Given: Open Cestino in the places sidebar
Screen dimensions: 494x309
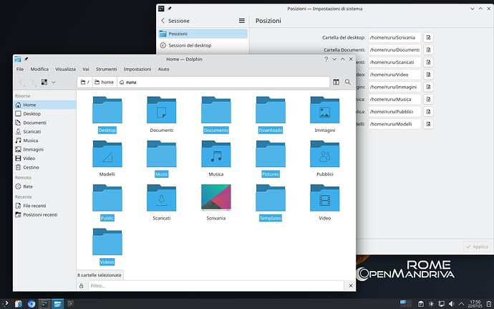Looking at the screenshot, I should pyautogui.click(x=32, y=167).
